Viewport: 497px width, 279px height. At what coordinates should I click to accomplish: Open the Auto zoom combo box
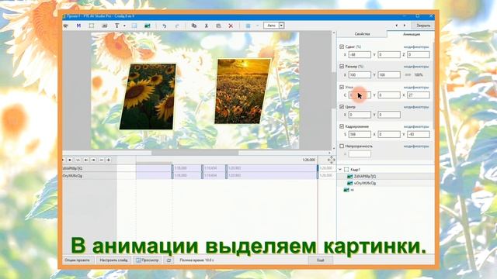click(274, 26)
